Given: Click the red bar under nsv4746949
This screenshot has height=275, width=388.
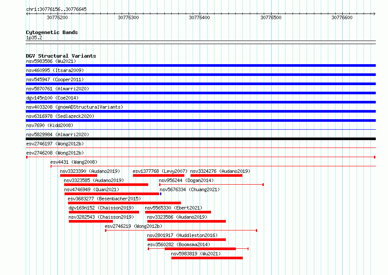Looking at the screenshot, I should [112, 194].
